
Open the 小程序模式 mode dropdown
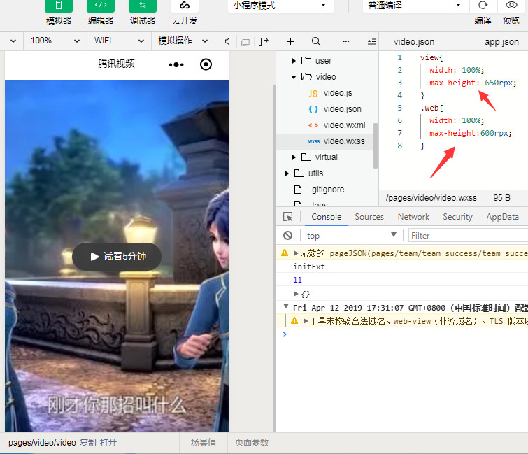[281, 6]
